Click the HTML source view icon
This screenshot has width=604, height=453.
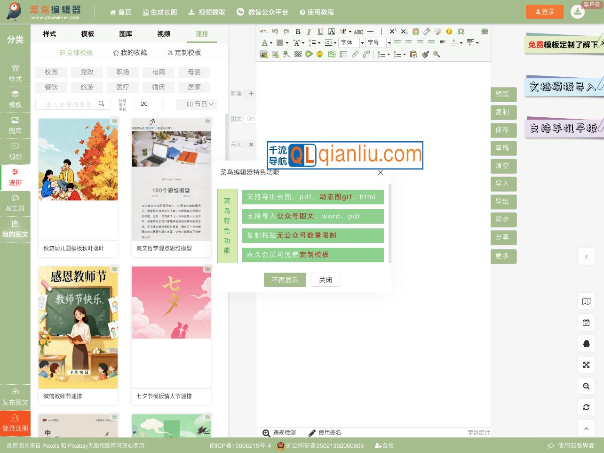pyautogui.click(x=263, y=32)
